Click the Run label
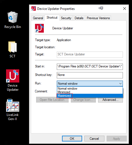 tap(38, 83)
